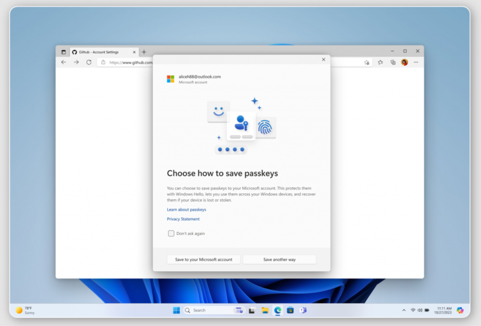Show hidden icons in the system tray
This screenshot has height=326, width=481.
404,310
